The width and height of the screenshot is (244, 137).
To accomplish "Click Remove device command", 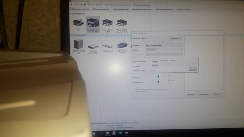I will pos(184,9).
